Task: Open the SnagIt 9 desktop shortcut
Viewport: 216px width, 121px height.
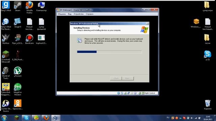Action: pyautogui.click(x=18, y=23)
